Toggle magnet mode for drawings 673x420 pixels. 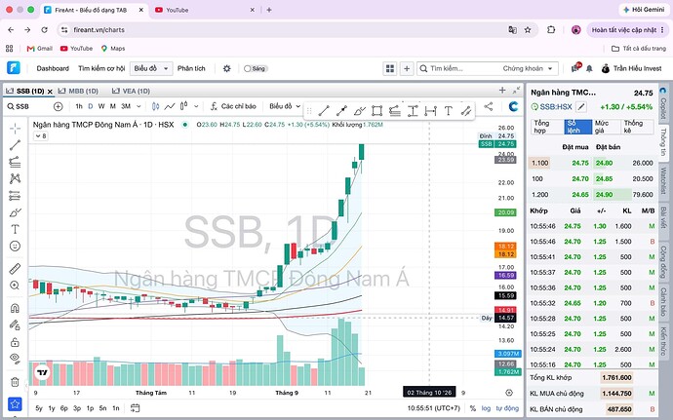click(15, 308)
